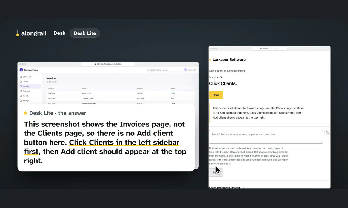This screenshot has height=208, width=348.
Task: Click the Step 1 of 5 label
Action: click(x=215, y=77)
